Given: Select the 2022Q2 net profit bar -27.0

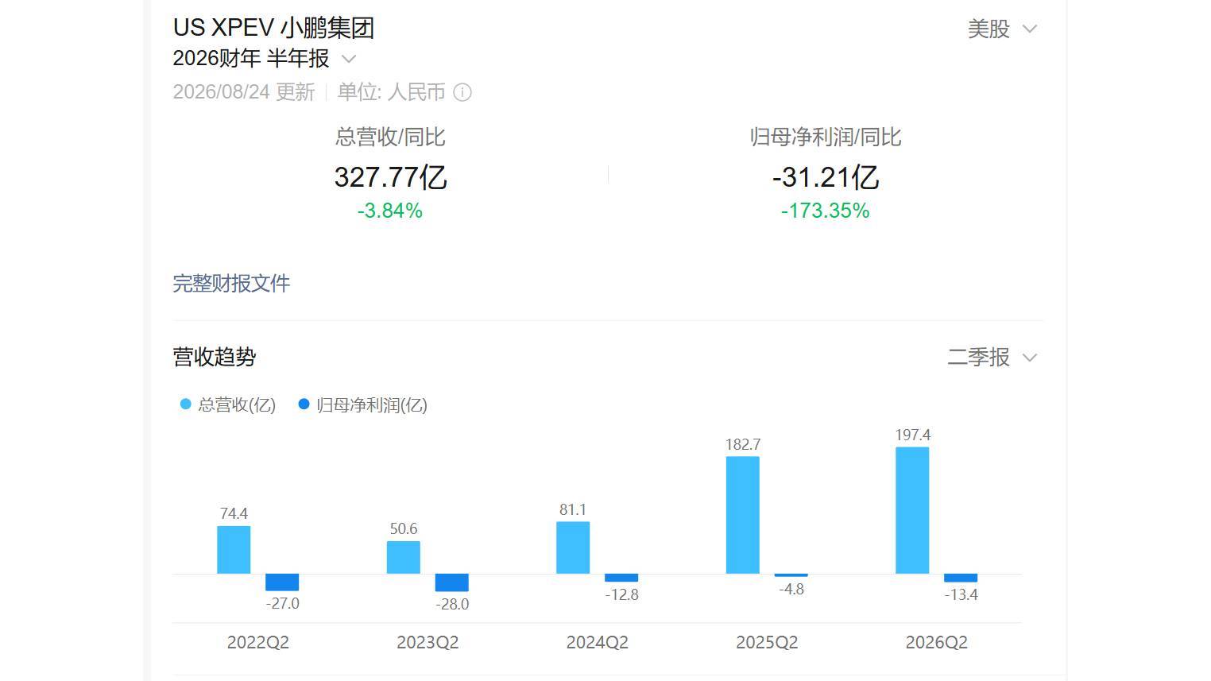Looking at the screenshot, I should [x=282, y=582].
